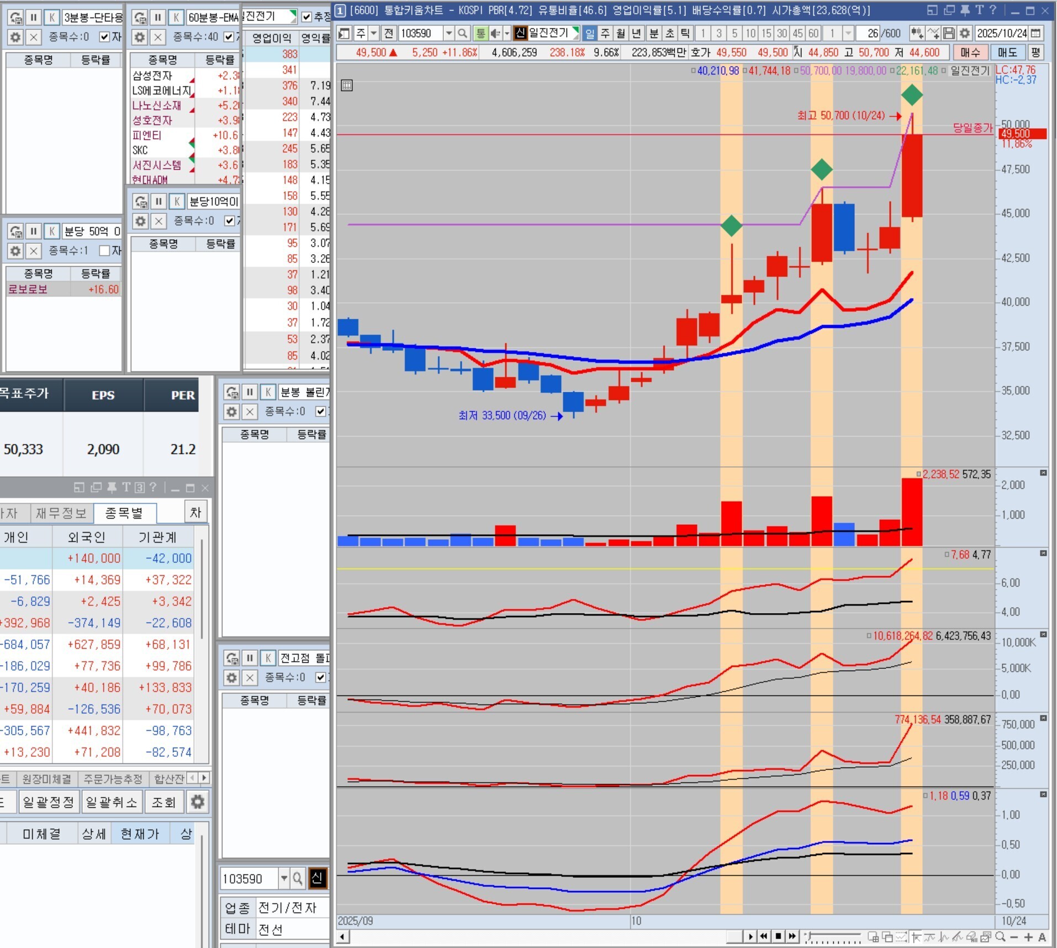Click refresh-save icon in 분봉 볼린저 panel
This screenshot has width=1057, height=948.
tap(232, 392)
